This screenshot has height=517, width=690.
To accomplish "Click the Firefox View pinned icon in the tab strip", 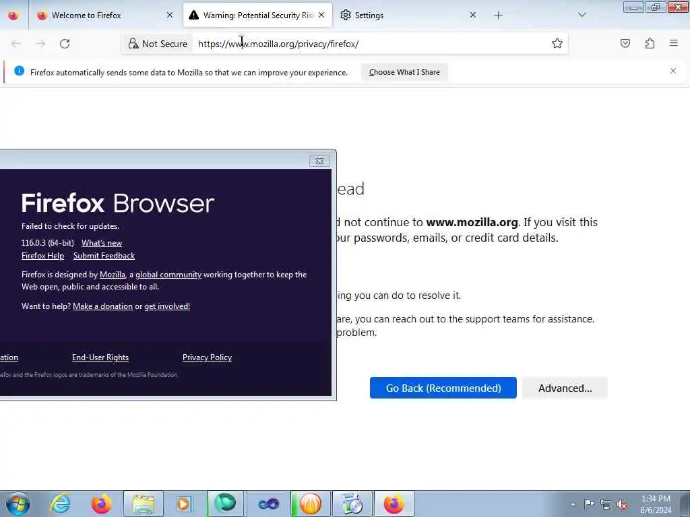I will [13, 15].
